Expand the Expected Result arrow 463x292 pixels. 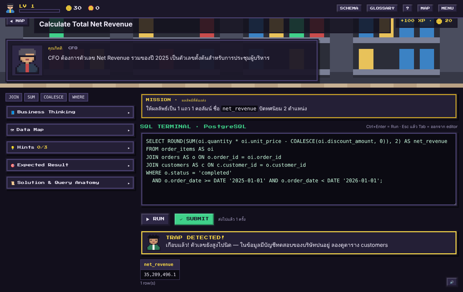(x=129, y=165)
